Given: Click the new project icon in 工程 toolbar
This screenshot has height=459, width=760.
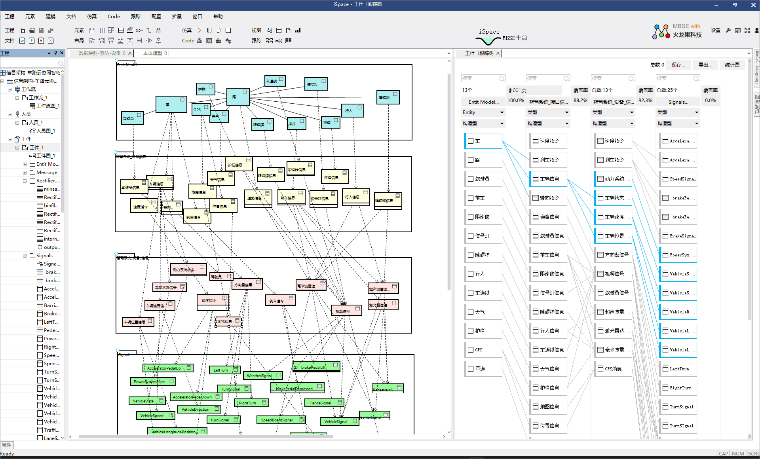Looking at the screenshot, I should 23,30.
